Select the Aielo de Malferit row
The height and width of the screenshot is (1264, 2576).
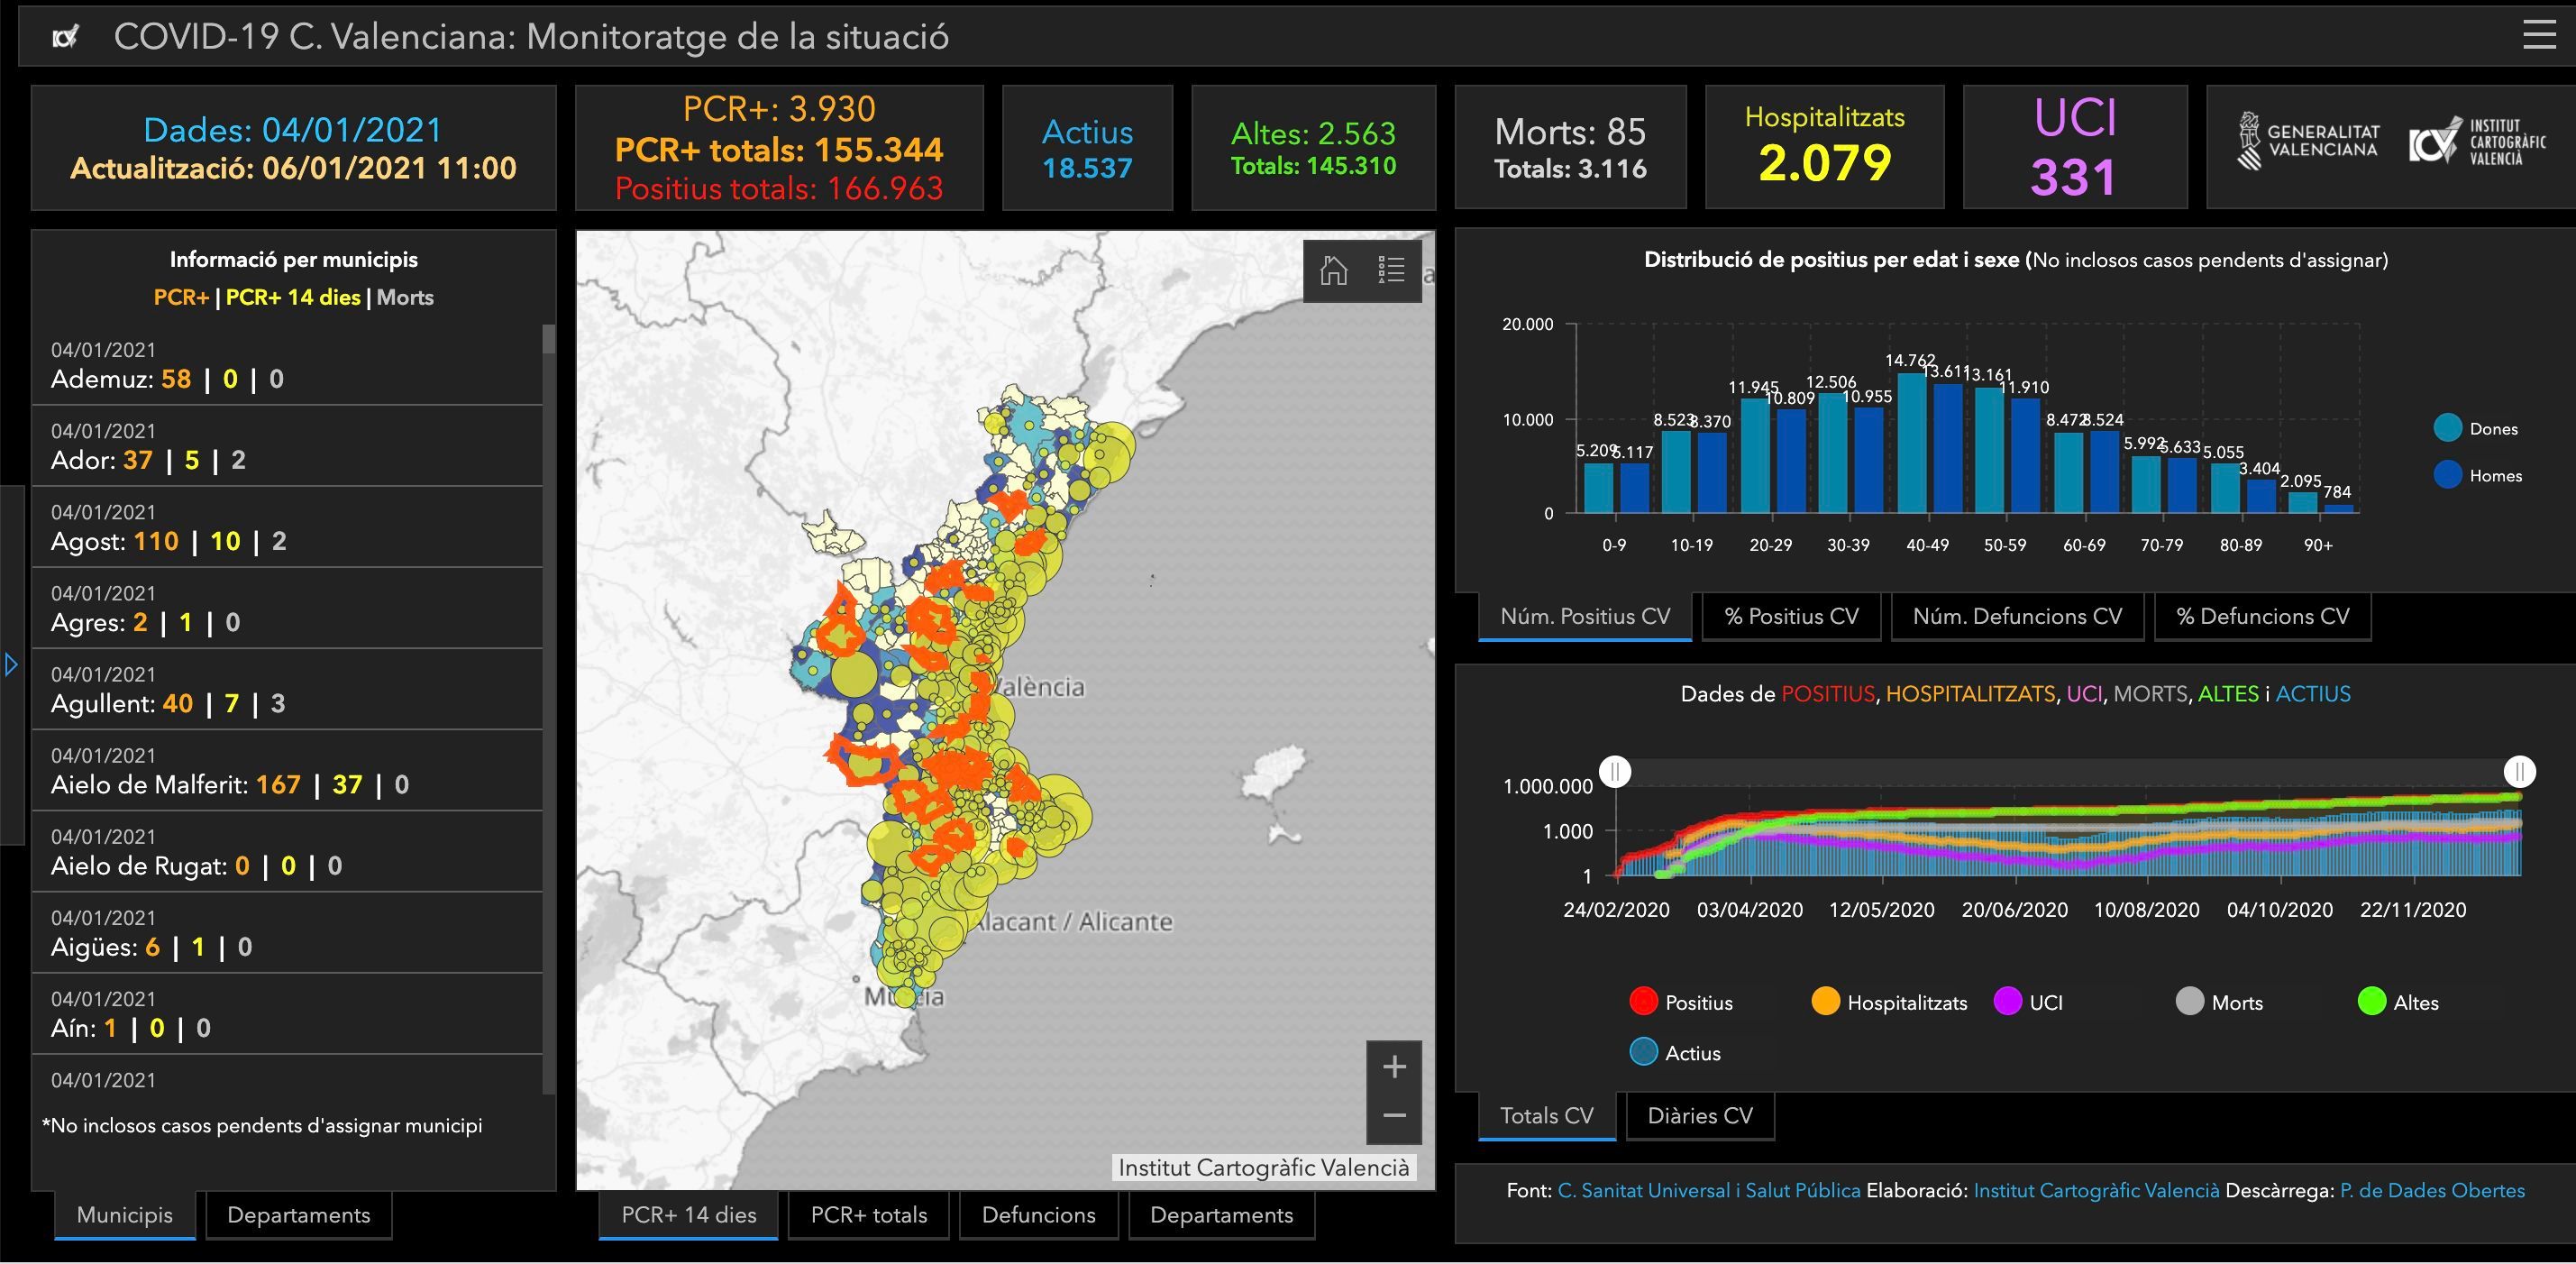coord(287,770)
